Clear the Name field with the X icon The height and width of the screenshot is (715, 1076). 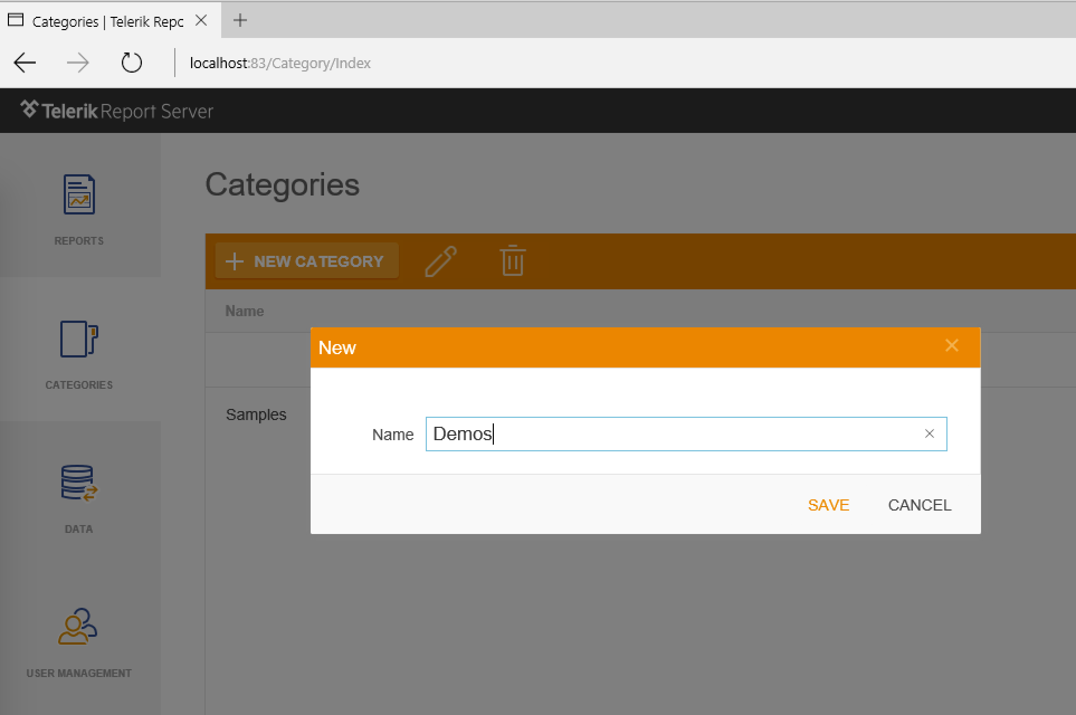(x=929, y=434)
